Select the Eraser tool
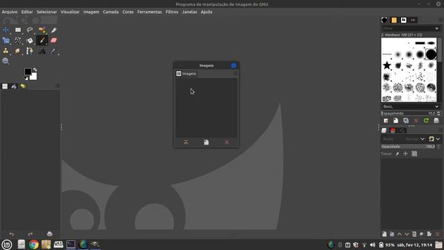The image size is (444, 250). (x=54, y=40)
